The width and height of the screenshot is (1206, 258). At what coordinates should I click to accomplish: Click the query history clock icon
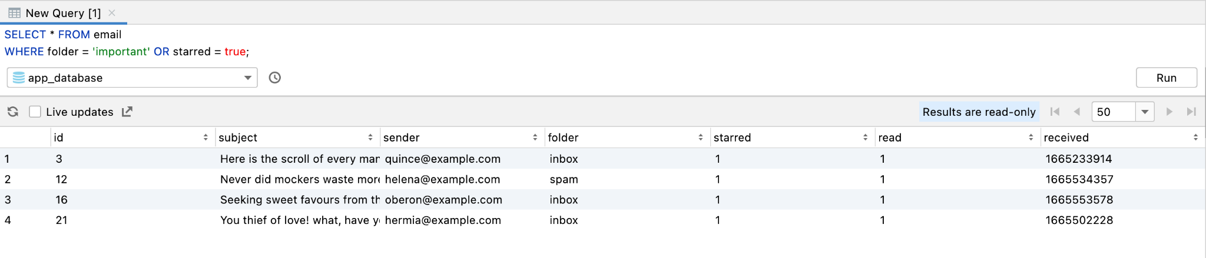click(x=274, y=78)
